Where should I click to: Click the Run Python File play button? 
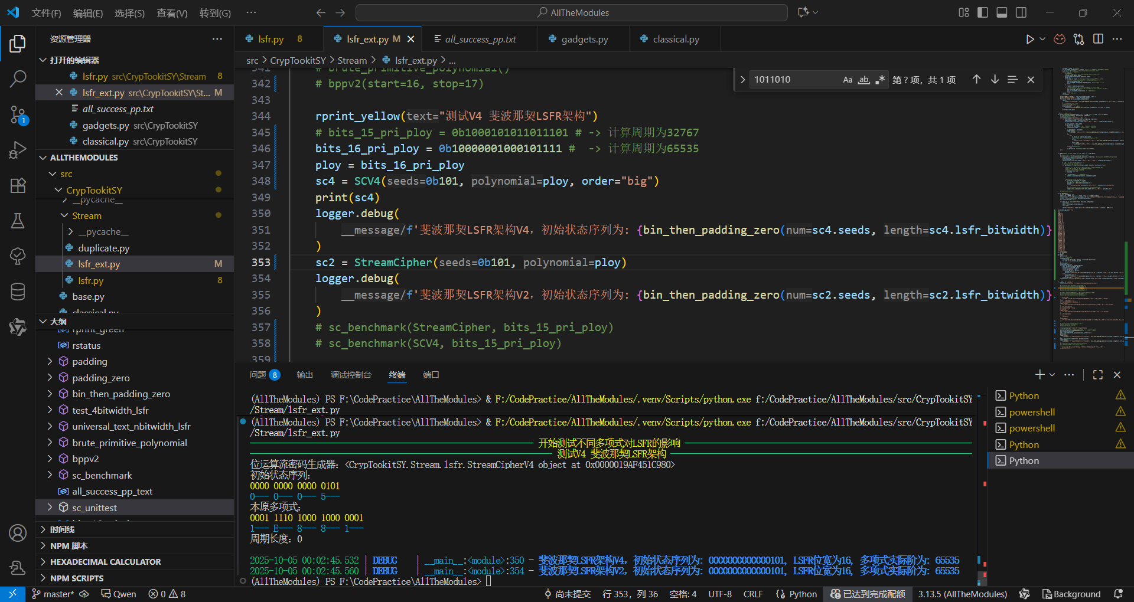click(x=1029, y=39)
